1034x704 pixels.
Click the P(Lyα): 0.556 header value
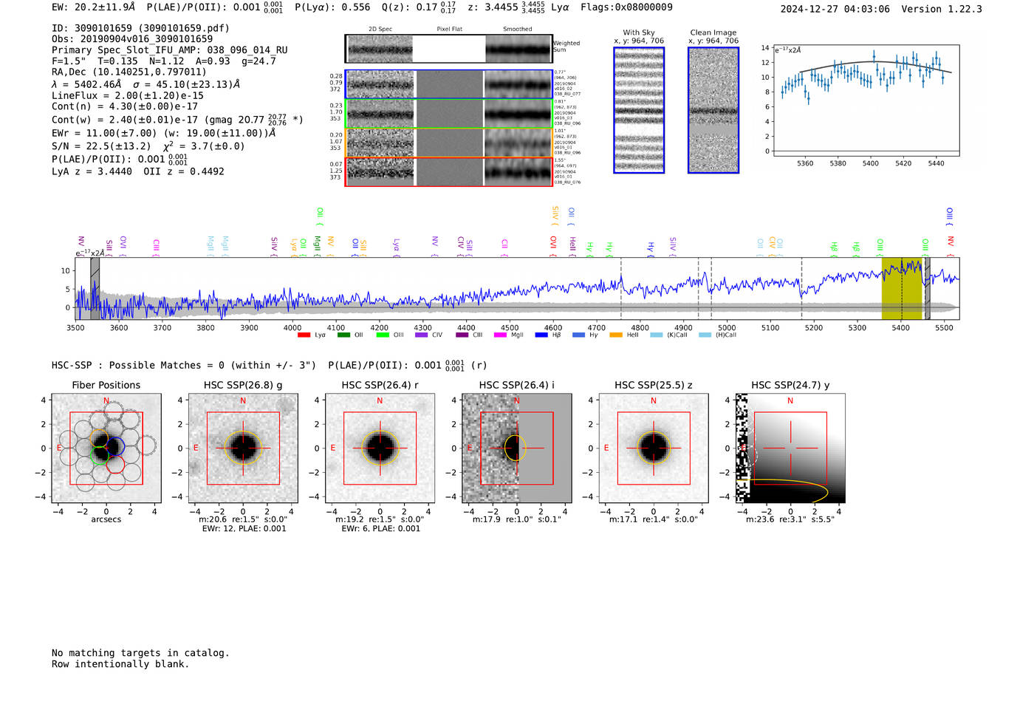pyautogui.click(x=332, y=7)
